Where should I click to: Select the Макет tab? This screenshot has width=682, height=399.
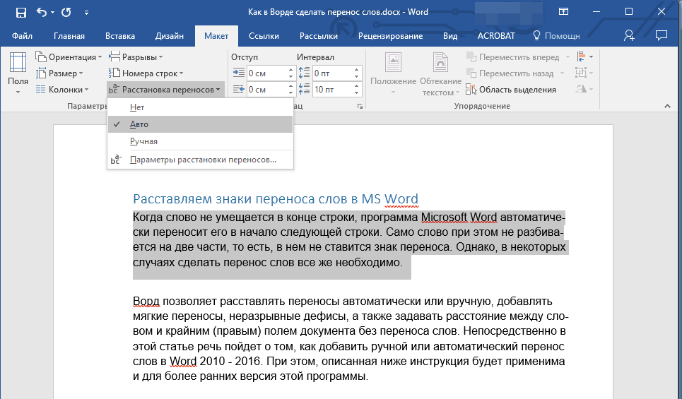(x=216, y=36)
